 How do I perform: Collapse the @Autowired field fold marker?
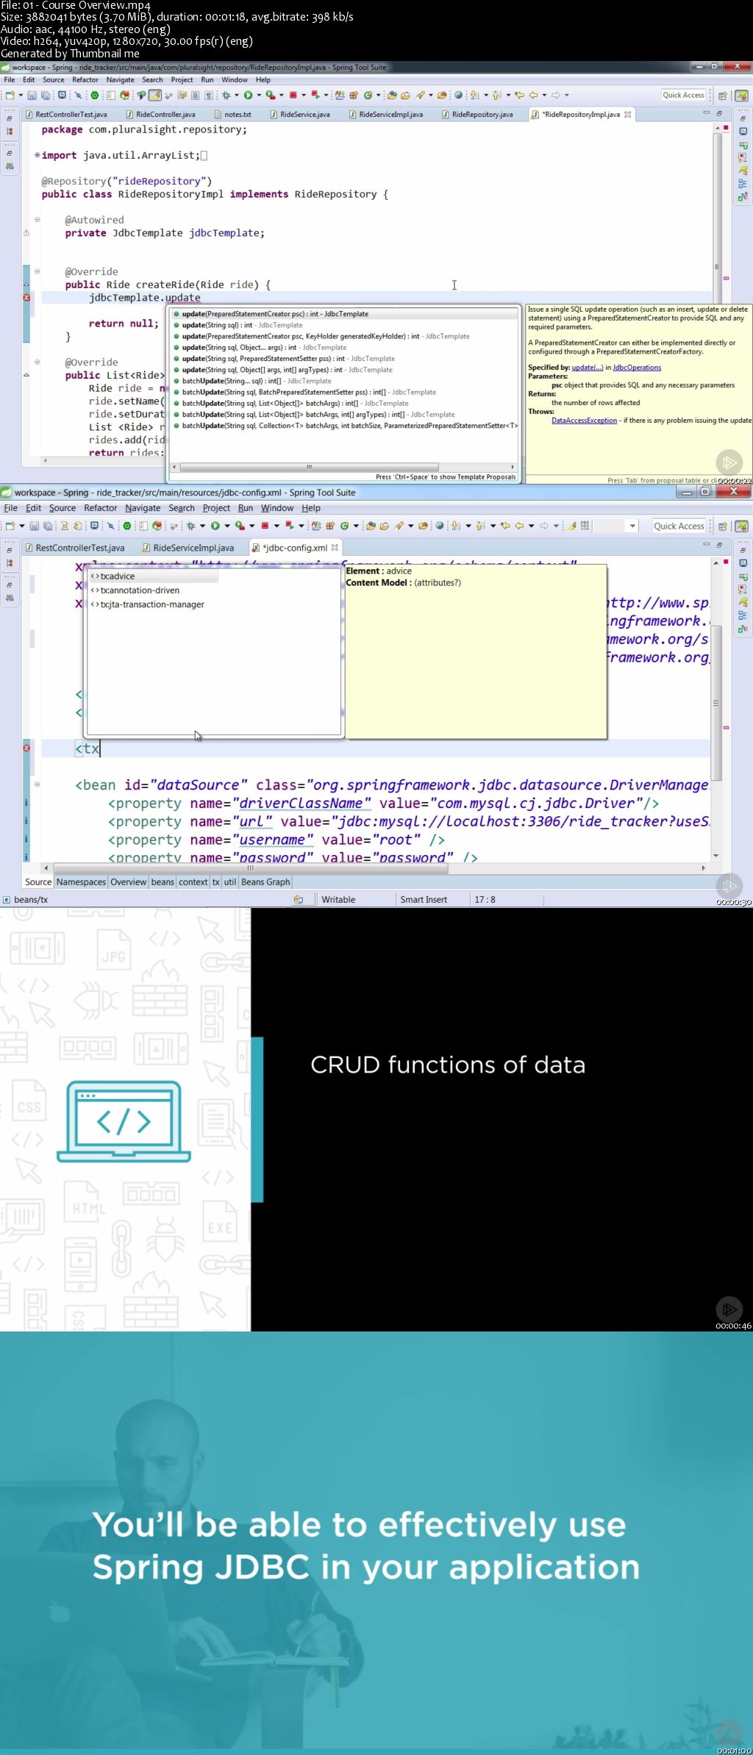coord(37,220)
